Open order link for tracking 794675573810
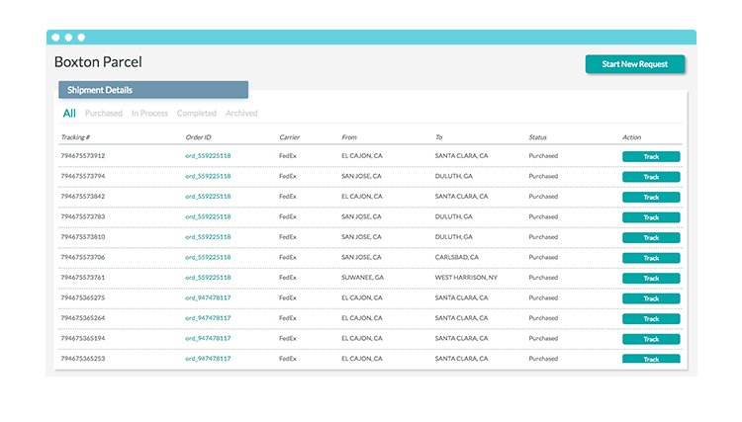This screenshot has width=742, height=422. point(208,237)
